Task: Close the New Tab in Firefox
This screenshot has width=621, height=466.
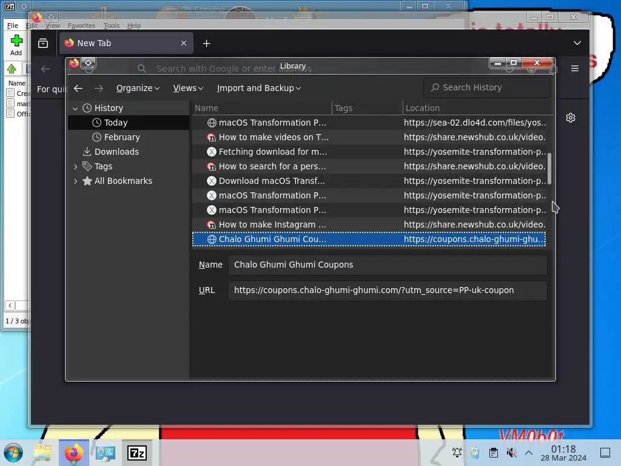Action: 184,43
